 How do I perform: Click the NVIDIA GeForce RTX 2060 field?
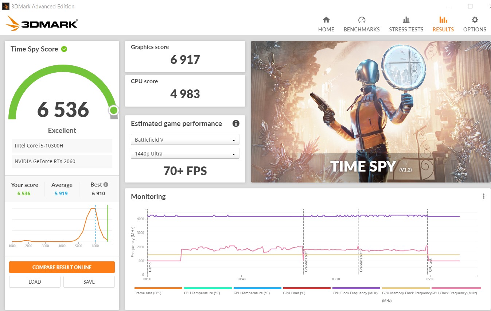pyautogui.click(x=62, y=161)
